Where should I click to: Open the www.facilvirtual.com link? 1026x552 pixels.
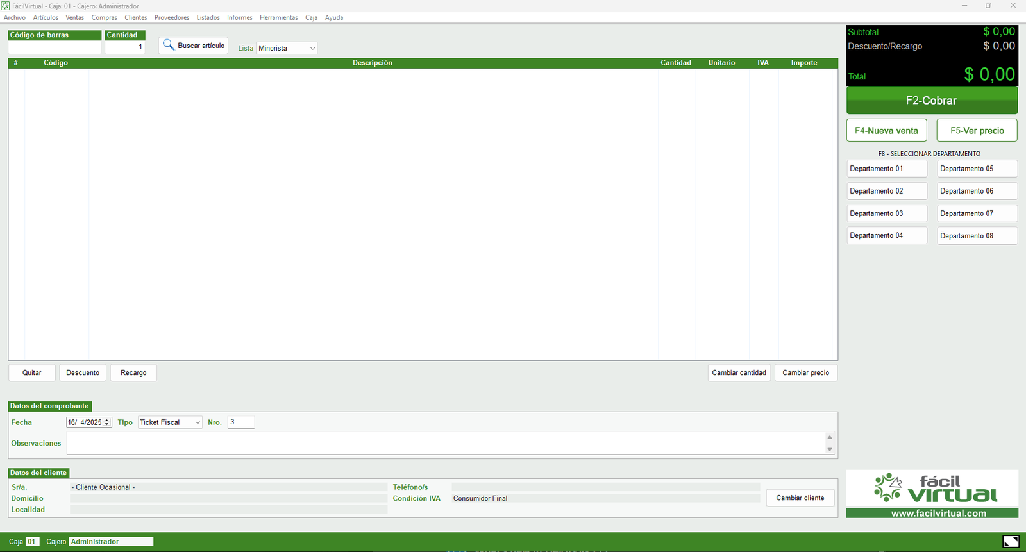pyautogui.click(x=939, y=514)
